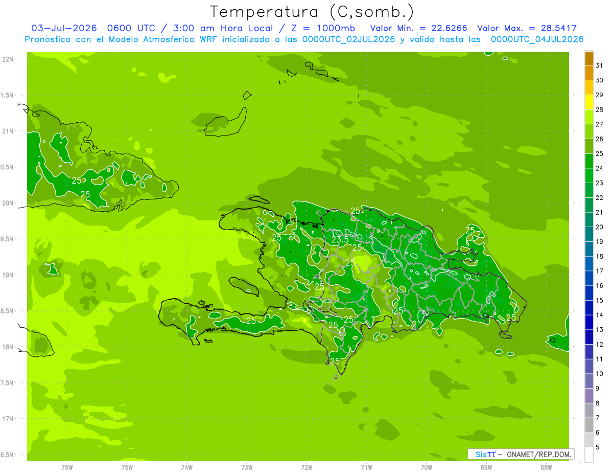Click the "75W" longitude axis label

click(127, 467)
